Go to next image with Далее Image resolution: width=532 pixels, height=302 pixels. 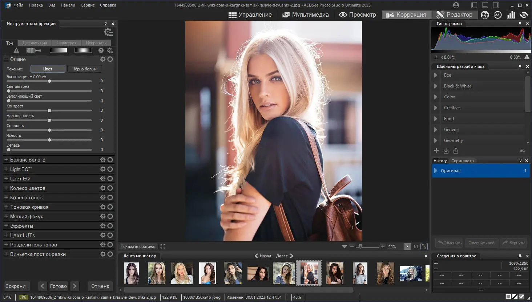(285, 256)
